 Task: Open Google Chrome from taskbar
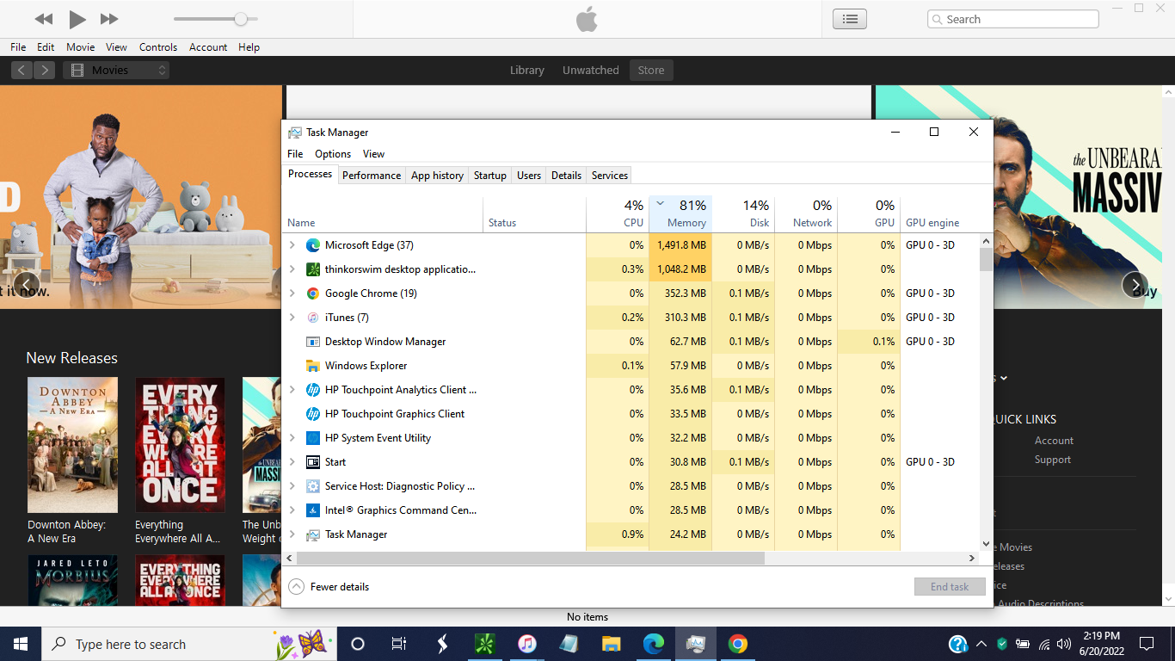[x=737, y=644]
